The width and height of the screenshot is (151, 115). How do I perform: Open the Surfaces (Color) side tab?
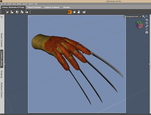2,90
